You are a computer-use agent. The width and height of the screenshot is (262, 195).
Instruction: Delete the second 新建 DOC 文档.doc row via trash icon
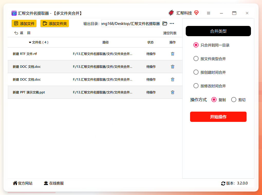click(173, 80)
